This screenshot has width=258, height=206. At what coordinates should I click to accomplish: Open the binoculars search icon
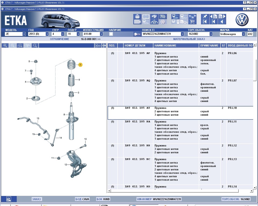click(x=154, y=16)
